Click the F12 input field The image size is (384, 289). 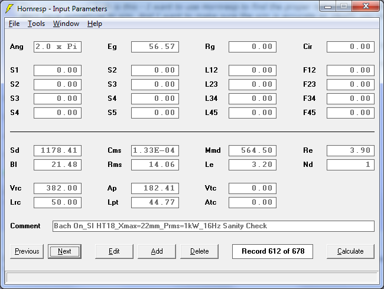click(350, 70)
